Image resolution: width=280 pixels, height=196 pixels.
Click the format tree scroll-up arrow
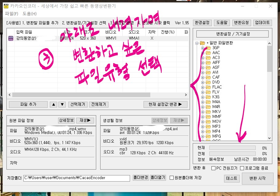point(269,43)
